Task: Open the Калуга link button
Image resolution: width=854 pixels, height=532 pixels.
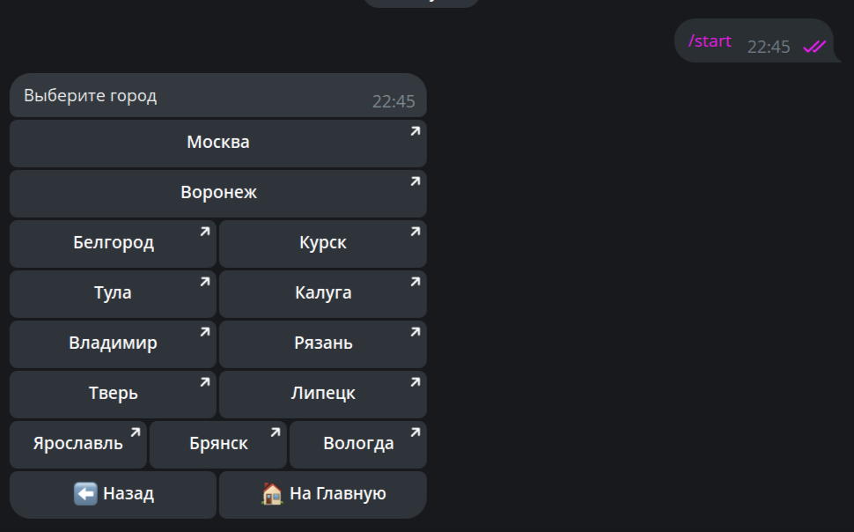Action: 323,294
